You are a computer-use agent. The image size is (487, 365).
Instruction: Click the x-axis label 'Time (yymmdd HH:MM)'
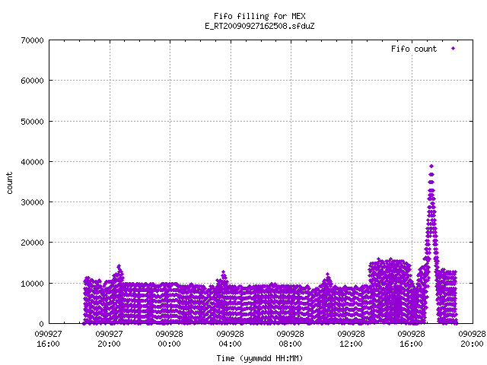(259, 358)
